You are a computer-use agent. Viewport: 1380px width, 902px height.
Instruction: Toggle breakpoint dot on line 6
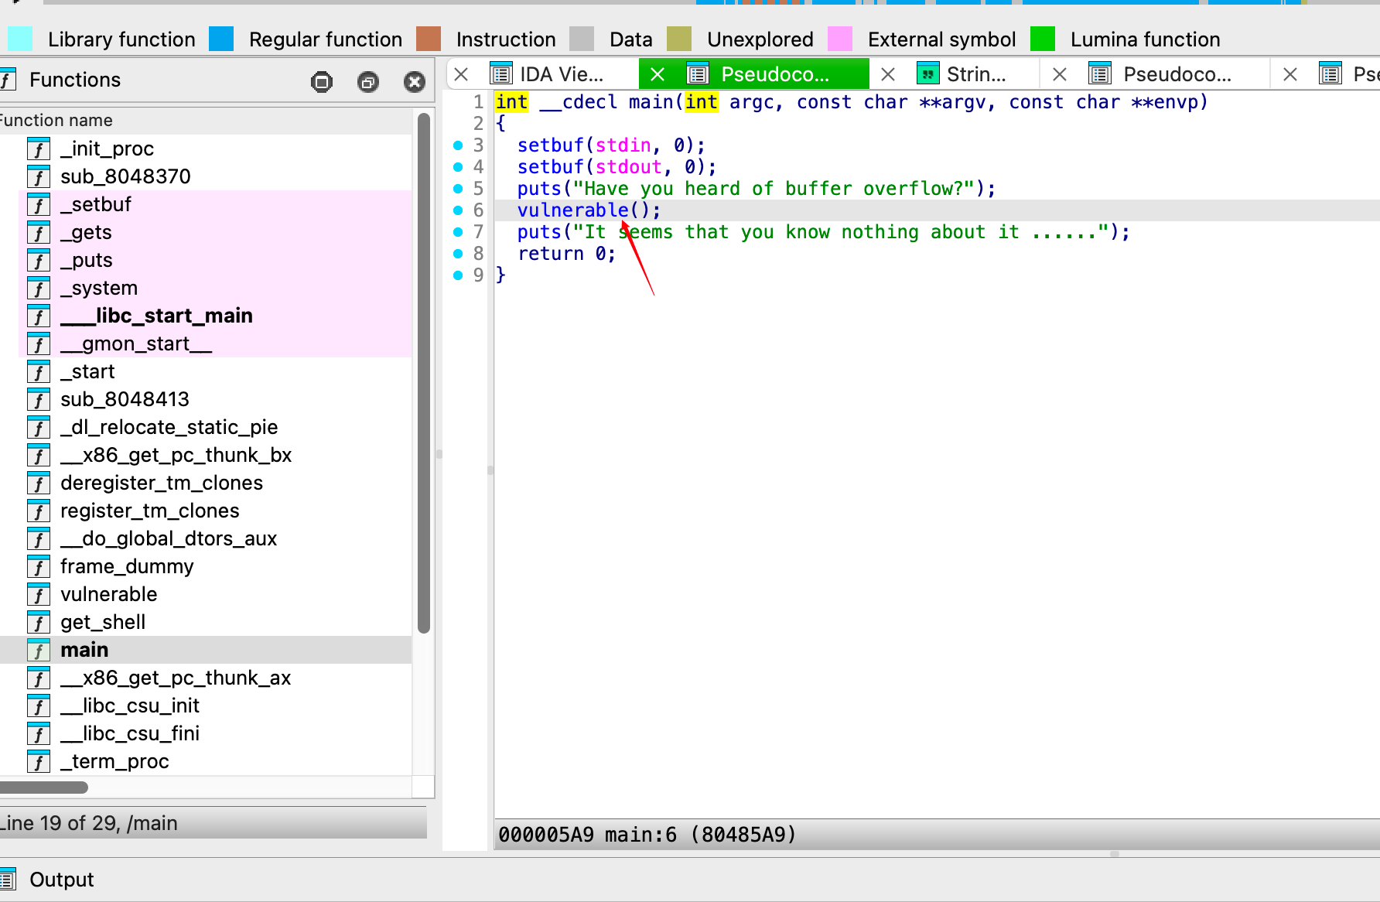tap(458, 210)
